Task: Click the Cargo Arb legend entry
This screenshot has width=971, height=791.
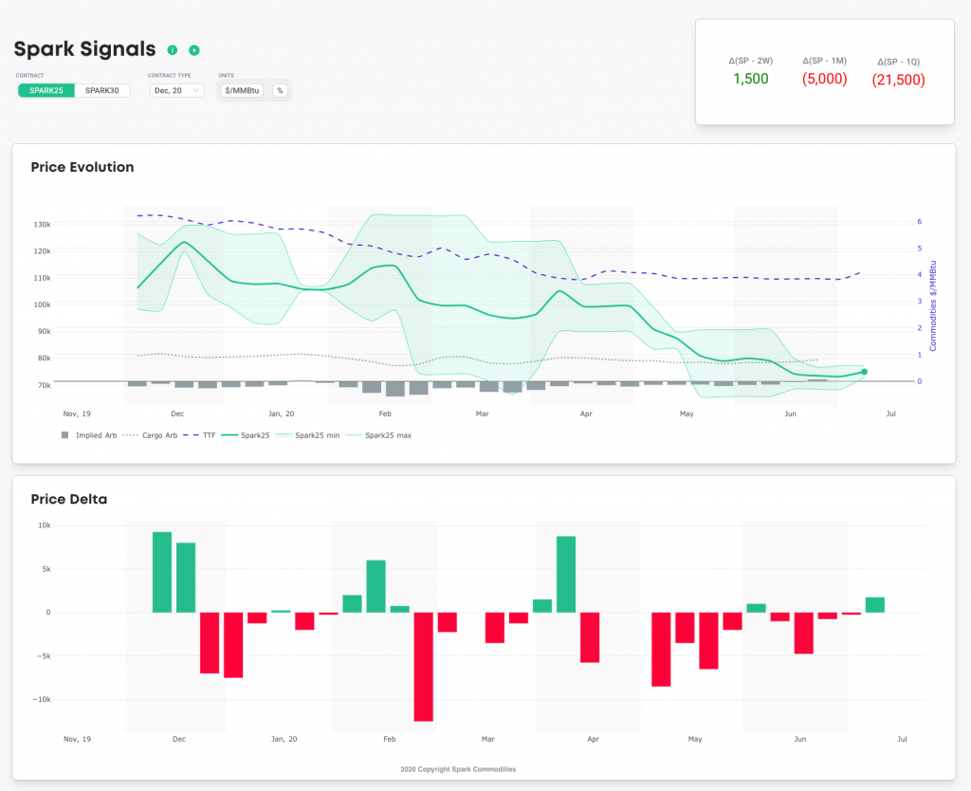Action: [158, 435]
